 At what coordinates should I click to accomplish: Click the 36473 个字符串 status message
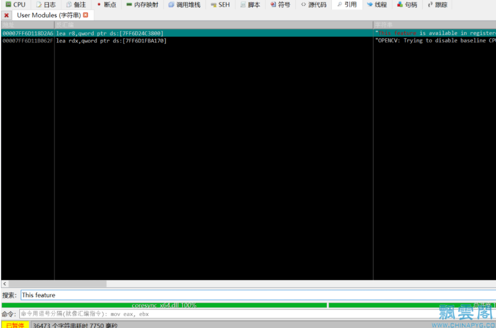pos(75,325)
